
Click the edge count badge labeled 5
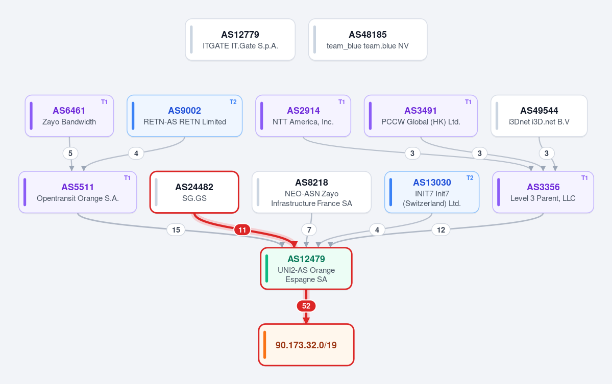point(70,153)
